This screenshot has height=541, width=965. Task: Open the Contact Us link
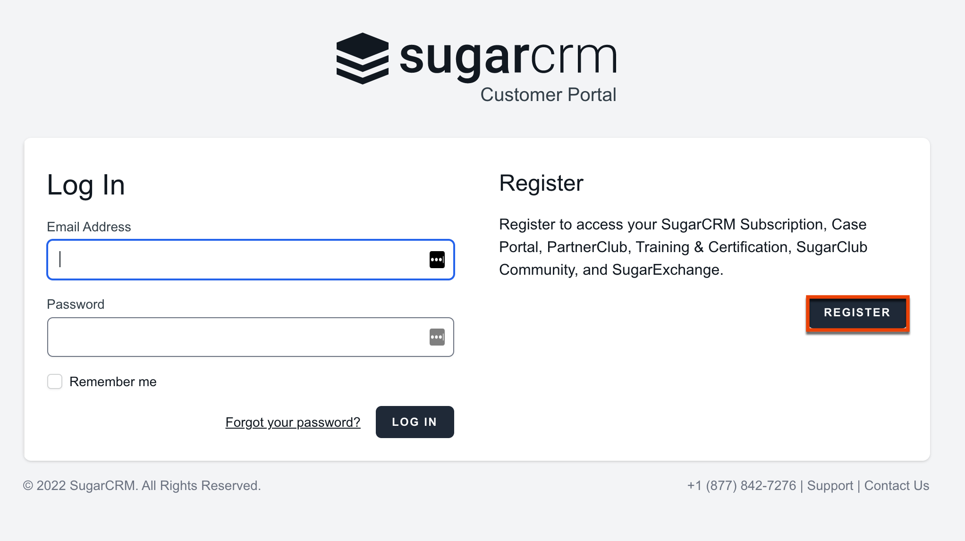coord(896,485)
